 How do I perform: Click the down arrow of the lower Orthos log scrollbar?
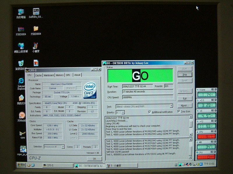click(x=190, y=157)
